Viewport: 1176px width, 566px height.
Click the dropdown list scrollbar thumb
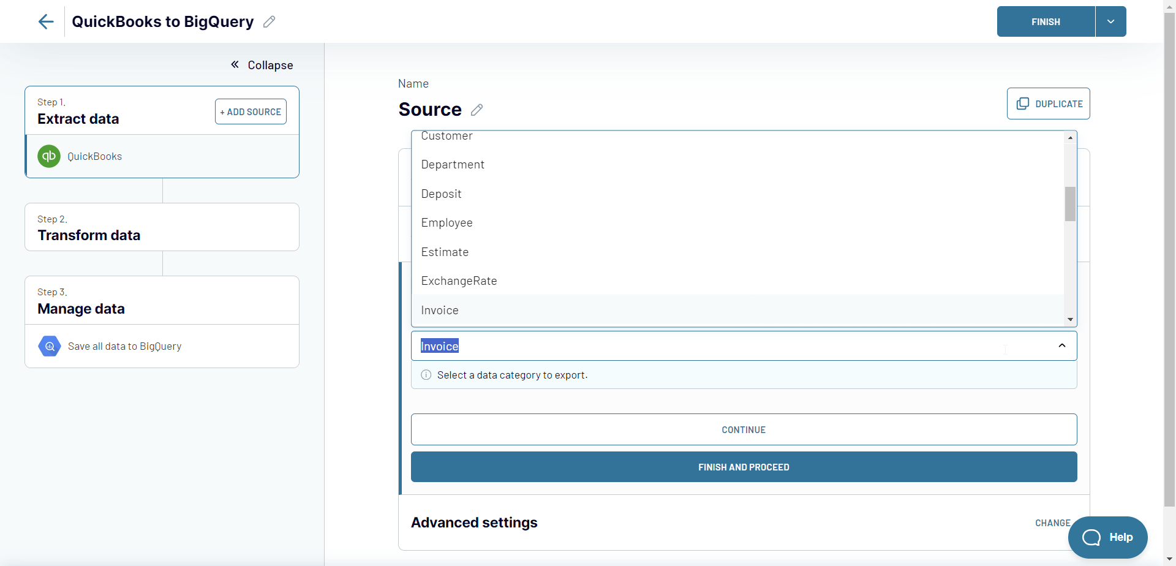pyautogui.click(x=1070, y=203)
